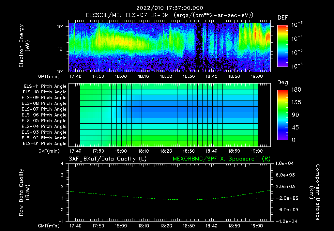Image resolution: width=334 pixels, height=231 pixels.
Task: Select 17:50 tick under the spectrogram
Action: click(x=98, y=76)
